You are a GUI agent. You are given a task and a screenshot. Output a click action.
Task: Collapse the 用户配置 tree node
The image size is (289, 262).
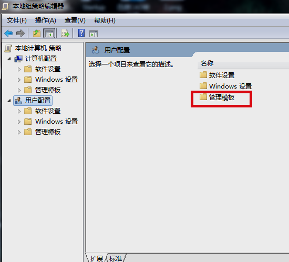9,101
